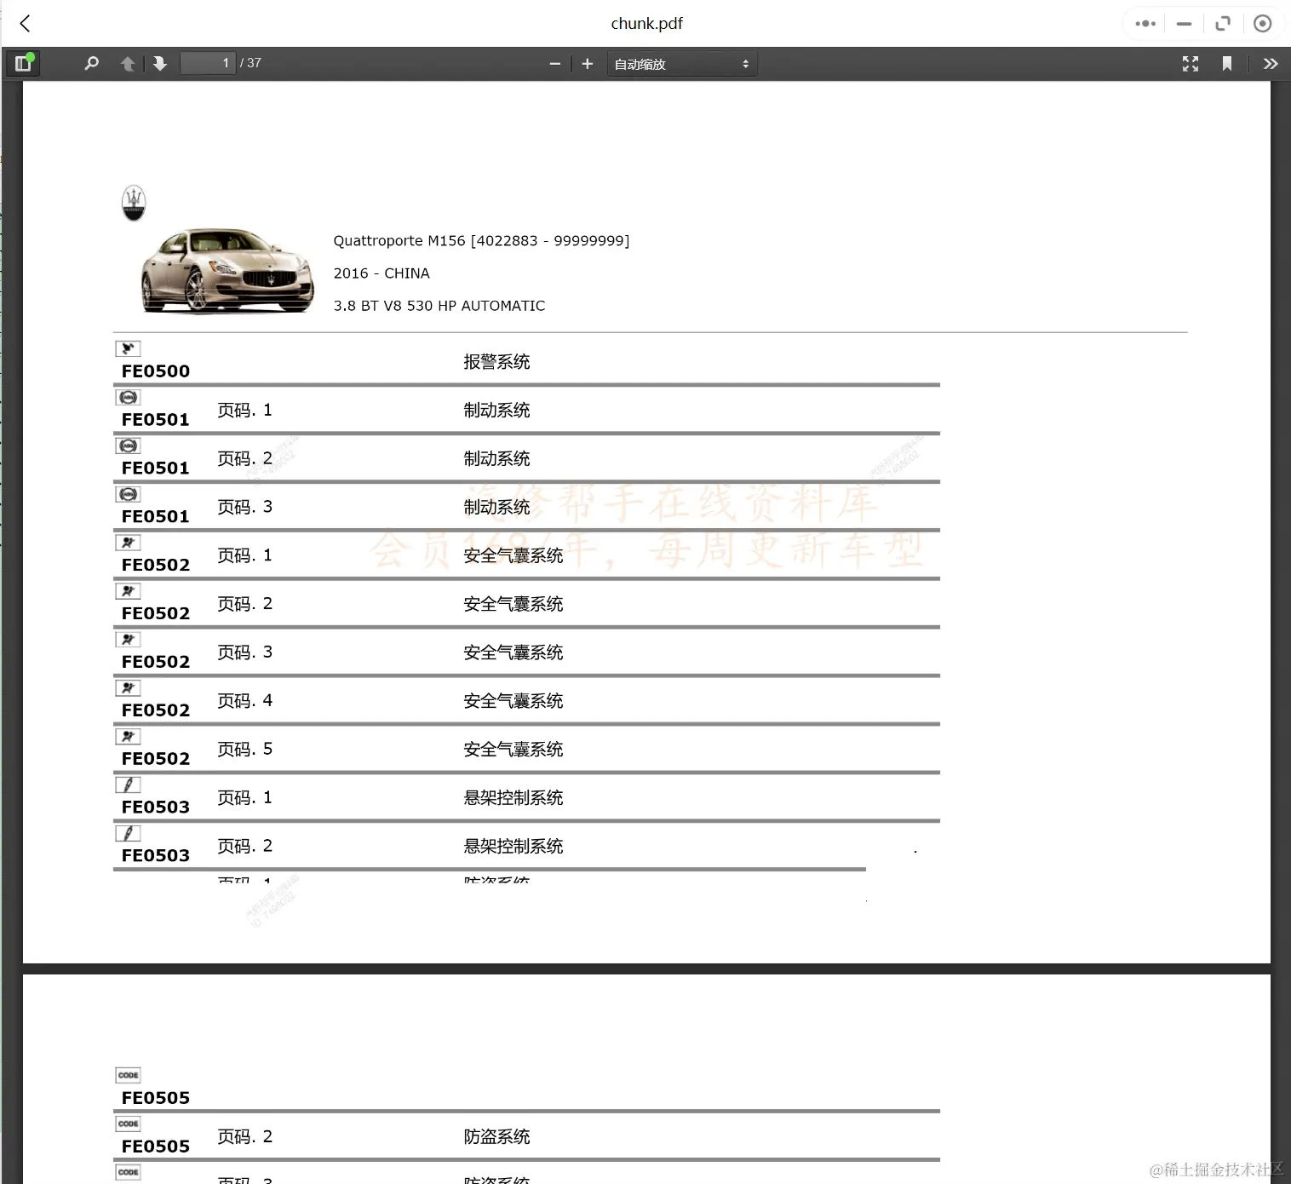1291x1184 pixels.
Task: Click the circular target icon at top right
Action: [x=1263, y=24]
